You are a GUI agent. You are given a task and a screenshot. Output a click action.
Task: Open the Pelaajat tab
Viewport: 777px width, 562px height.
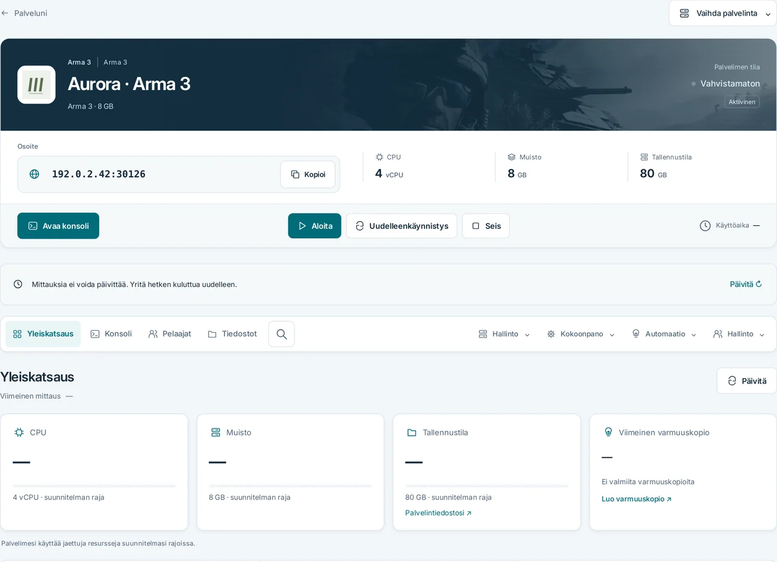click(170, 334)
